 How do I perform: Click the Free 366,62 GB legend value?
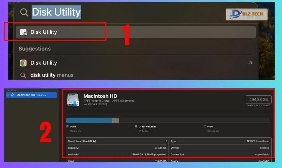pyautogui.click(x=213, y=131)
